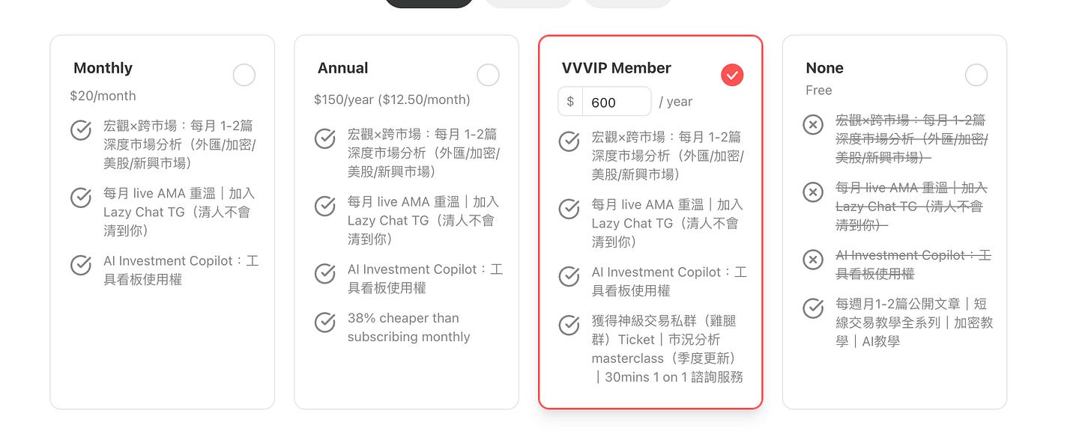Click the VVVIP Member plan title
Viewport: 1091px width, 434px height.
[x=617, y=68]
